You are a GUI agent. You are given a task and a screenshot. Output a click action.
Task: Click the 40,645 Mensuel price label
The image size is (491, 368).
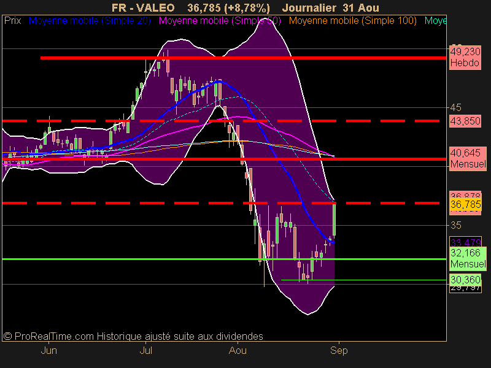tap(468, 159)
